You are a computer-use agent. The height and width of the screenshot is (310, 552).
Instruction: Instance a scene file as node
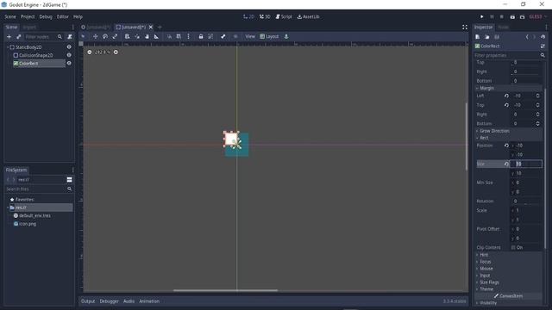coord(19,36)
